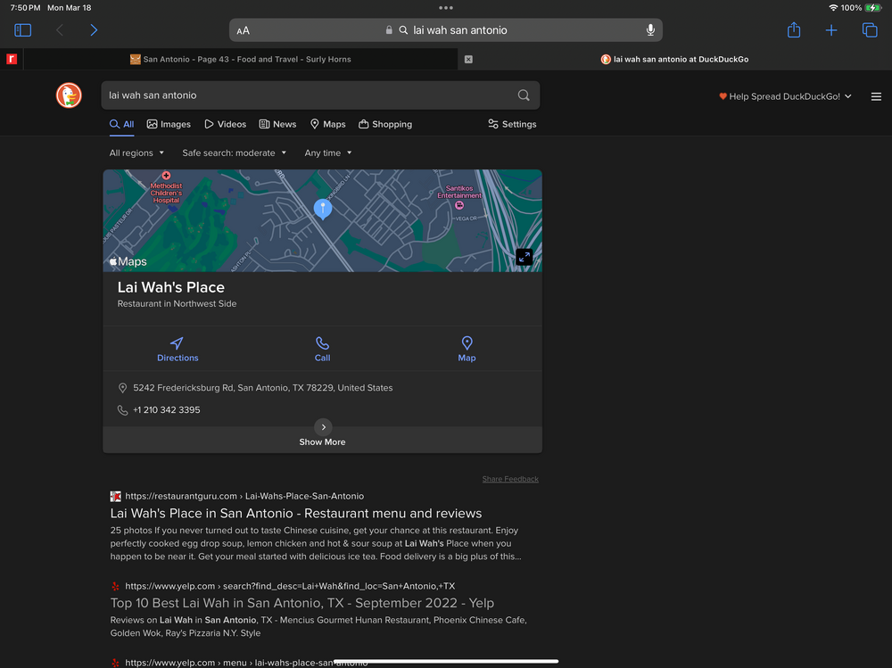892x668 pixels.
Task: Expand Show More for Lai Wah's Place
Action: point(322,434)
